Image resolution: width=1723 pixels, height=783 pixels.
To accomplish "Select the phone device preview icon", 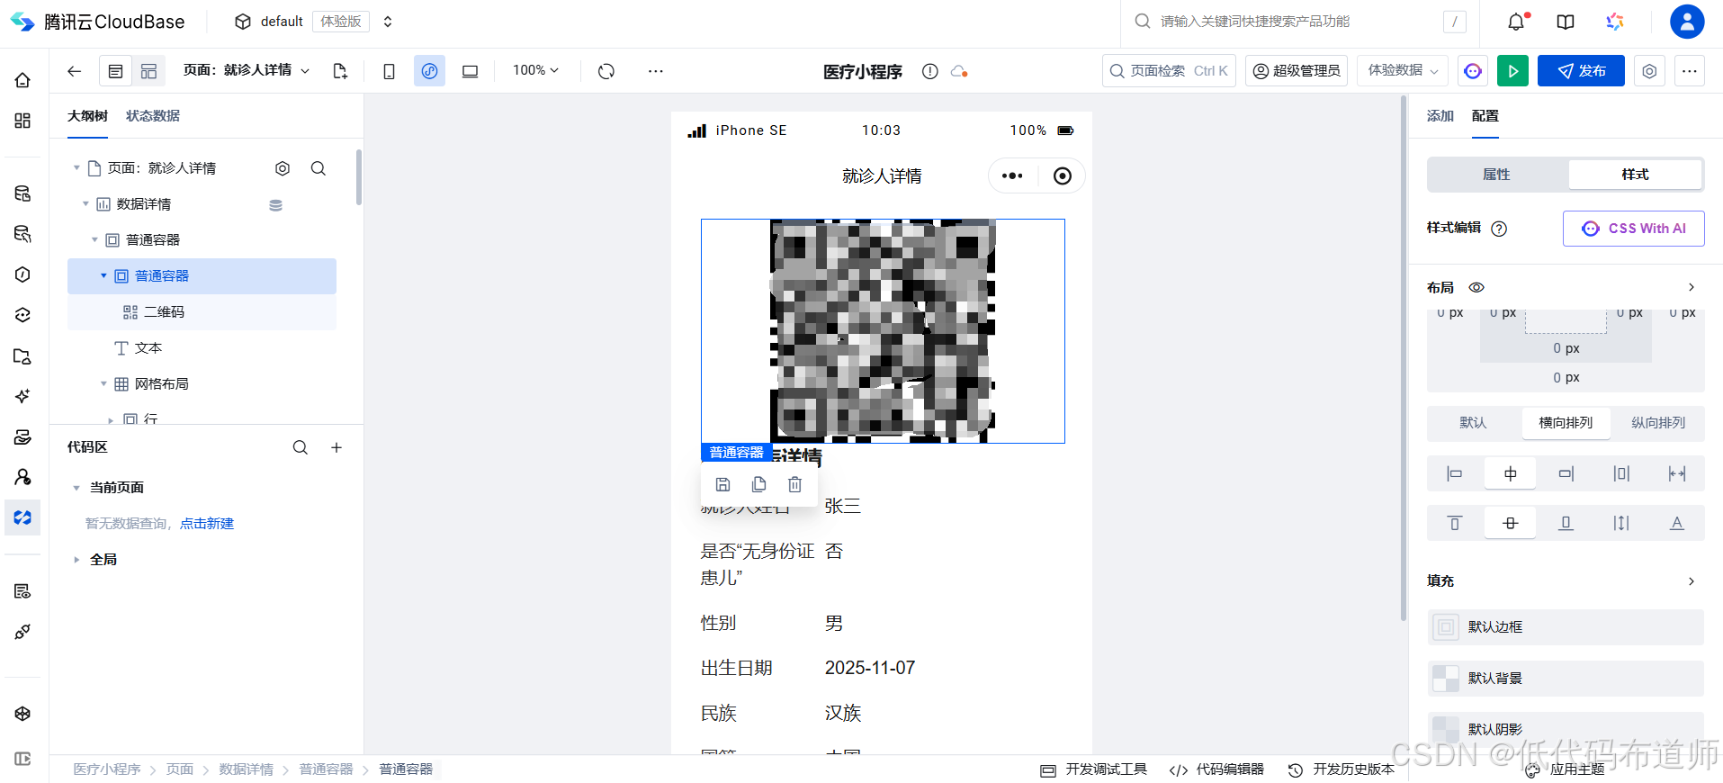I will [389, 71].
